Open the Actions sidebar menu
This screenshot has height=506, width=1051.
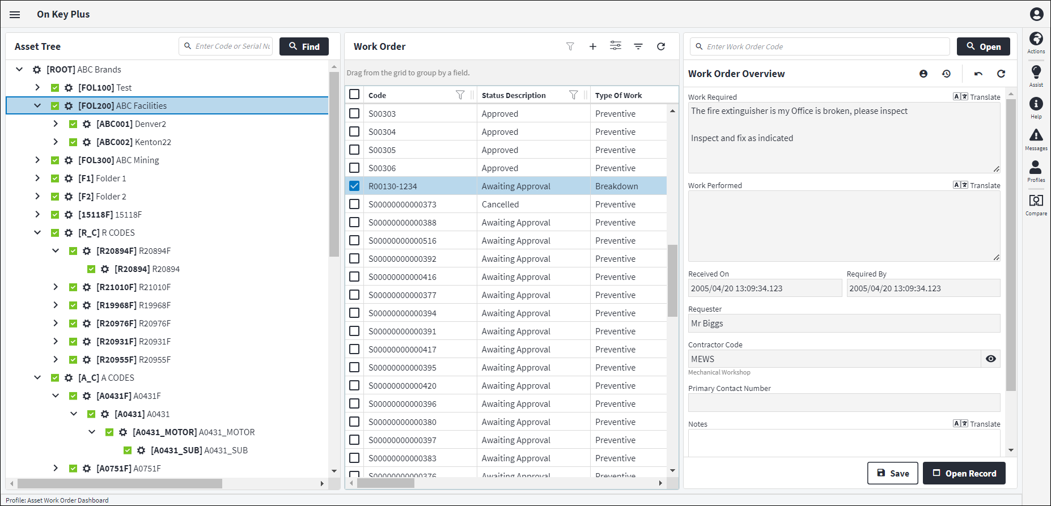(x=1036, y=42)
